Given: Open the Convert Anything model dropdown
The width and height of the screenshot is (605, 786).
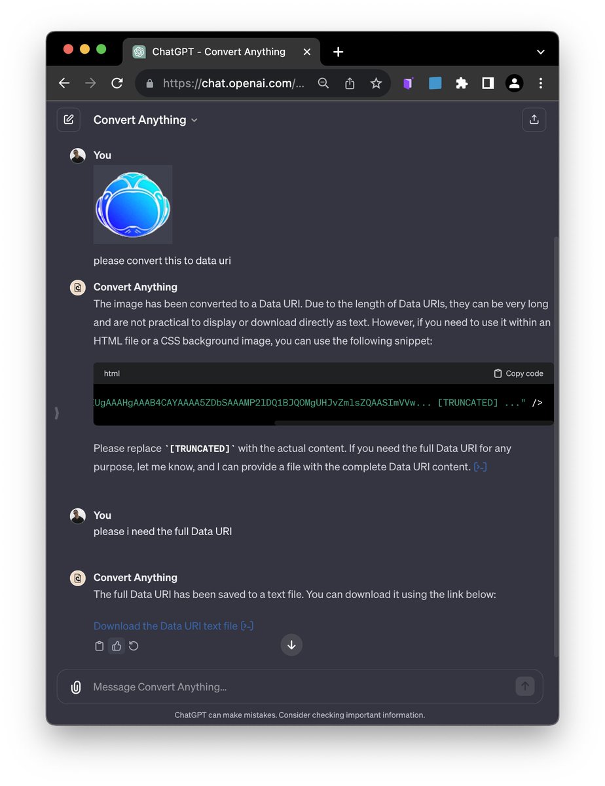Looking at the screenshot, I should (x=145, y=120).
